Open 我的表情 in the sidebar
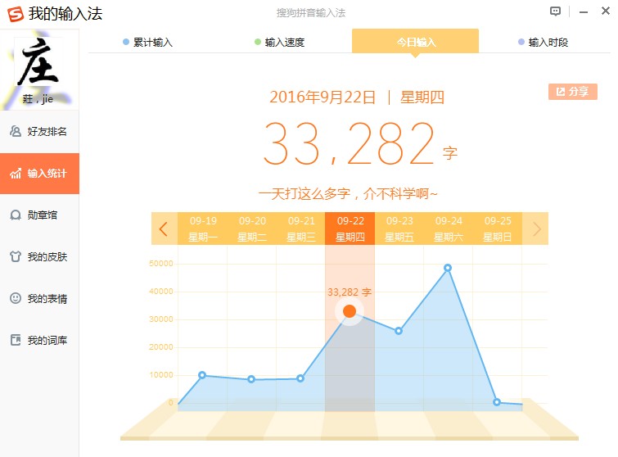 (x=39, y=298)
